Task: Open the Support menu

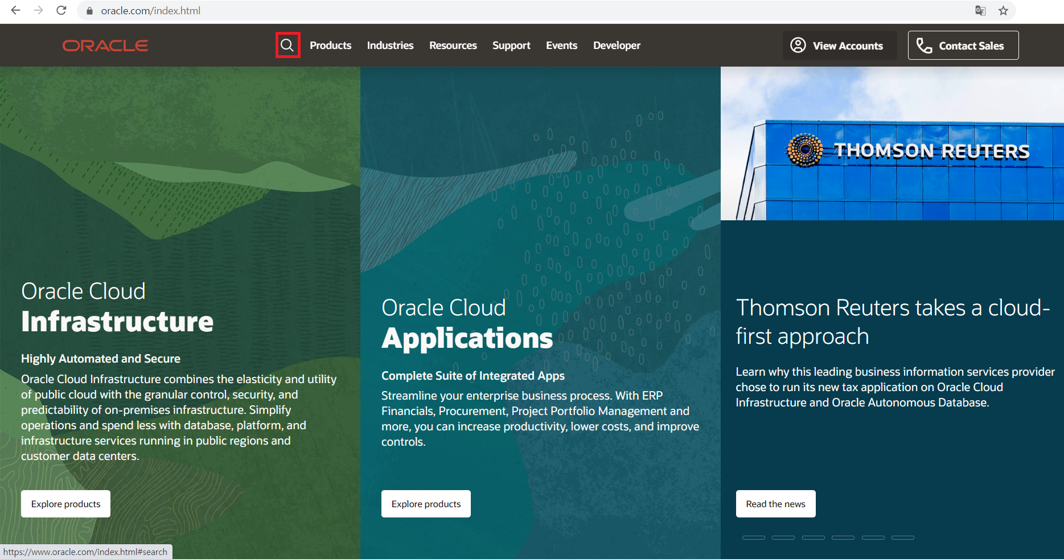Action: (511, 46)
